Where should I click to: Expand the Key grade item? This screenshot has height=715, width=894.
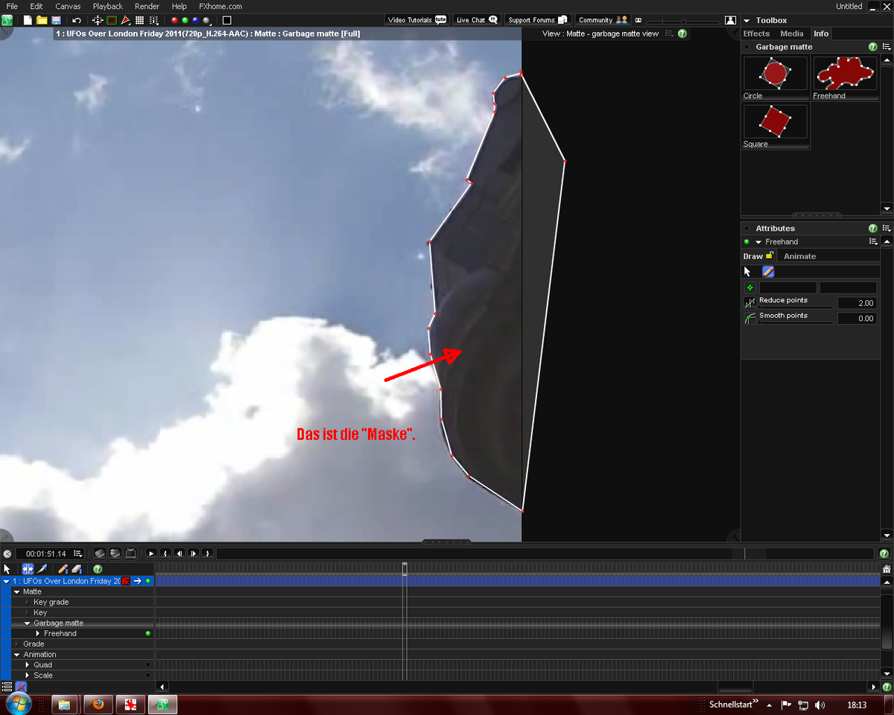pyautogui.click(x=27, y=602)
